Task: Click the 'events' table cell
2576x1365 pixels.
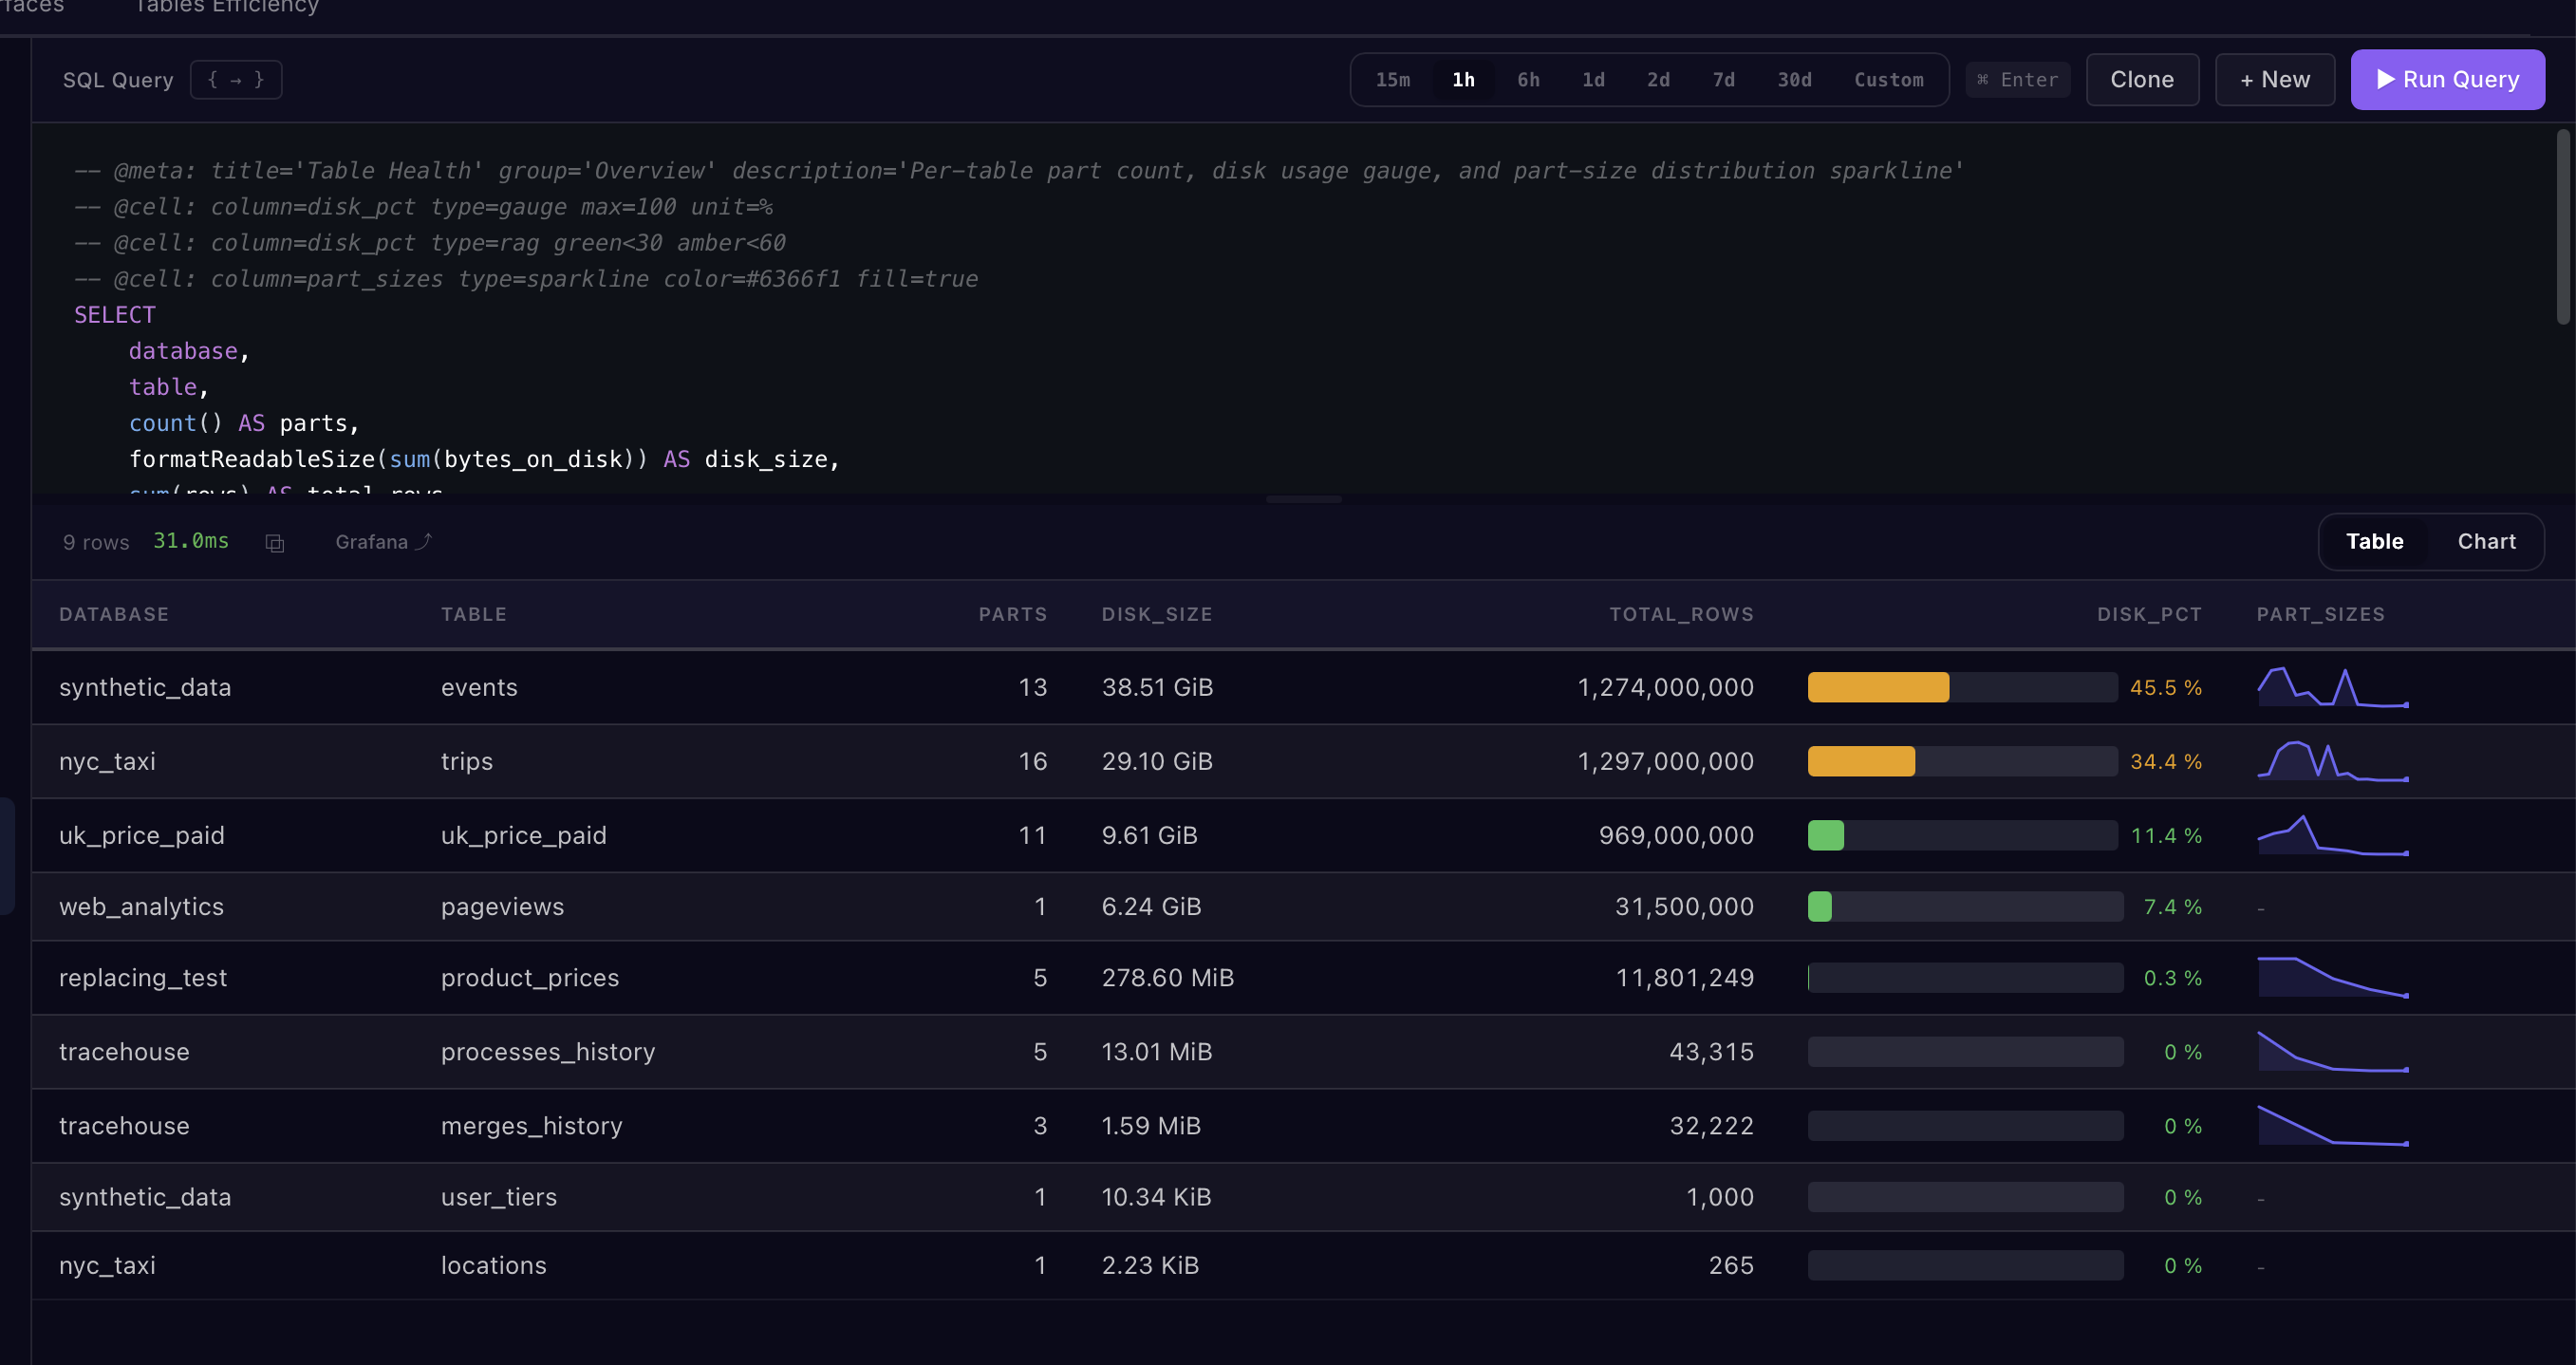Action: point(479,687)
